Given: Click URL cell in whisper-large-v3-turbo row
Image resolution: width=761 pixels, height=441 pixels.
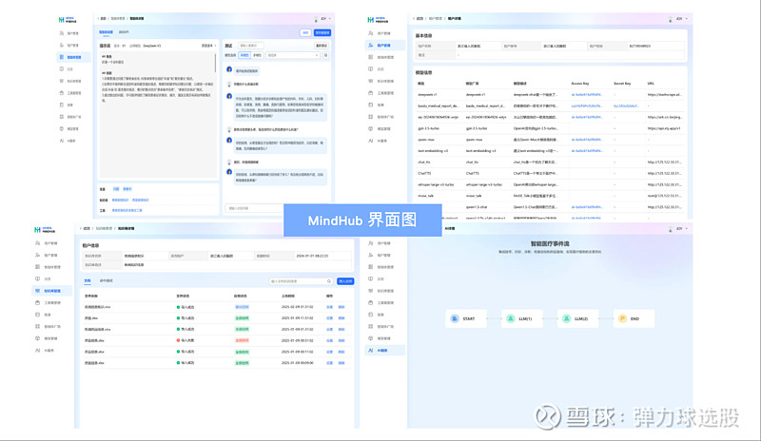Looking at the screenshot, I should (663, 184).
